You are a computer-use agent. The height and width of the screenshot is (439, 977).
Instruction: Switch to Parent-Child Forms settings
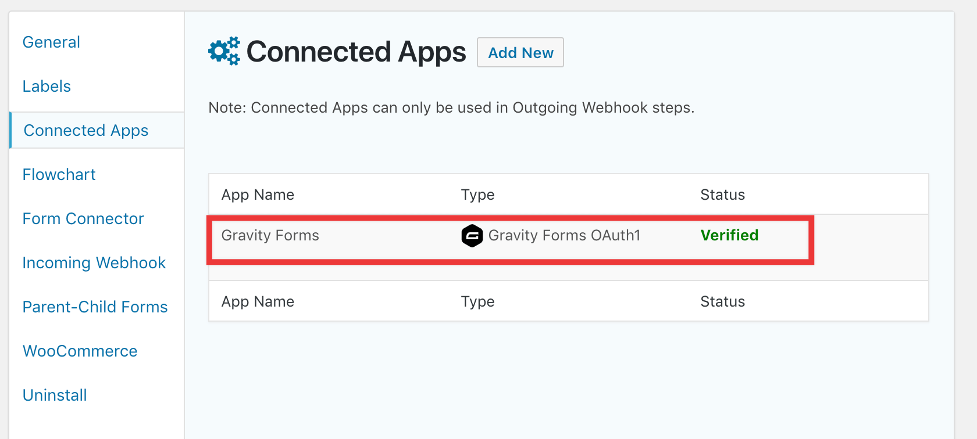pyautogui.click(x=95, y=307)
